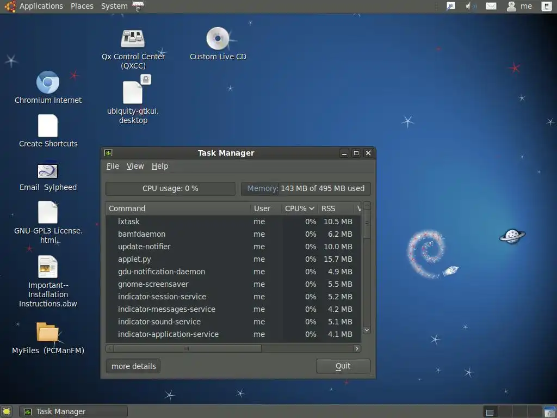Sort processes by the RSS column
This screenshot has height=418, width=557.
point(336,208)
